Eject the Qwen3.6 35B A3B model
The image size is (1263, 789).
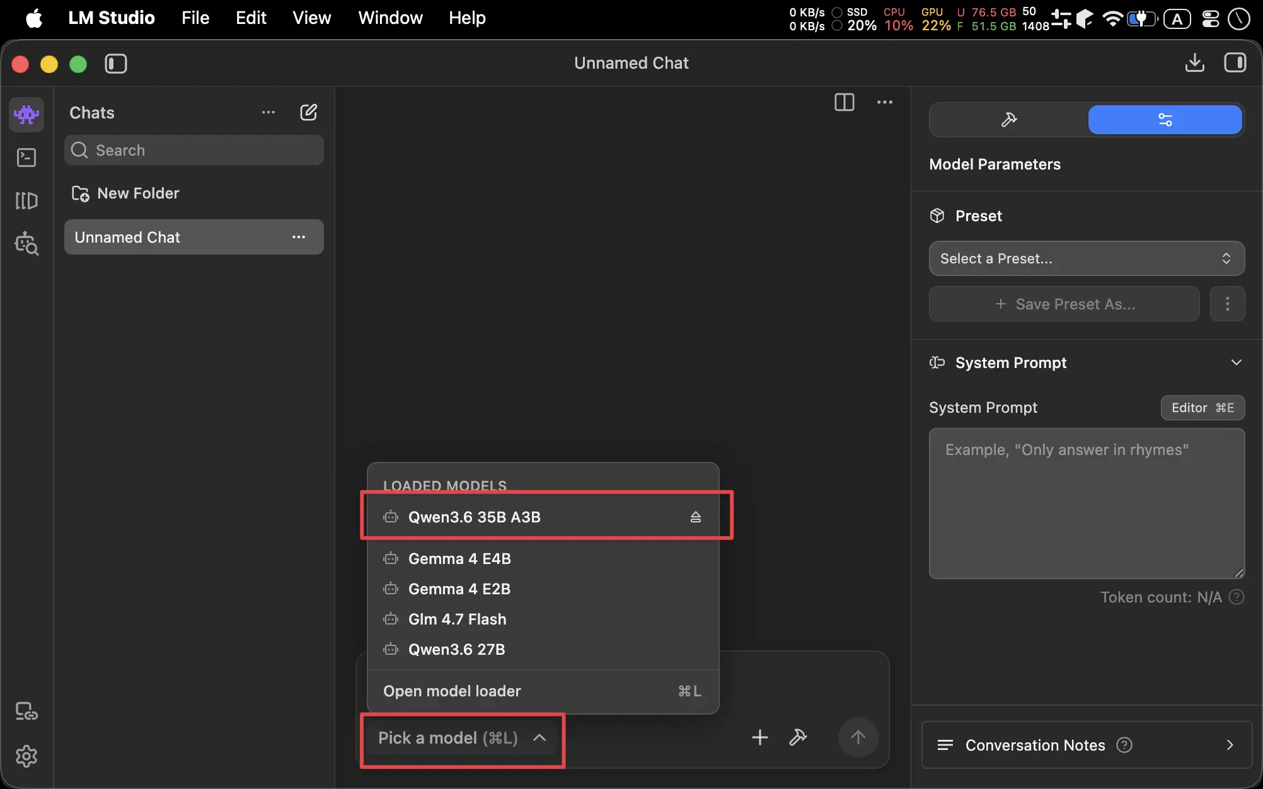tap(696, 517)
